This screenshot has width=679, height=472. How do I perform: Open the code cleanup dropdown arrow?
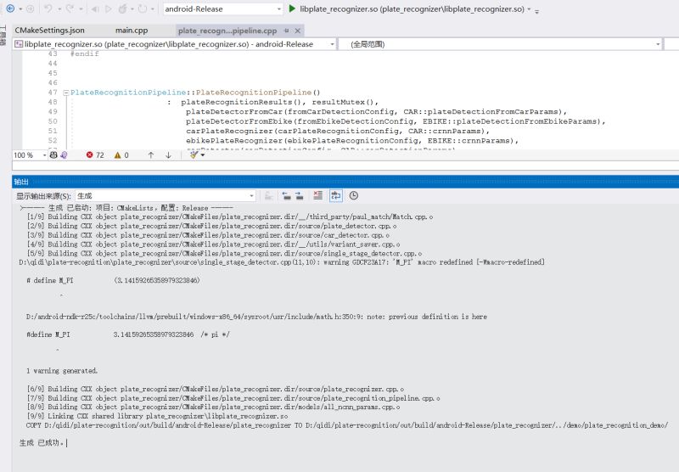click(x=202, y=155)
